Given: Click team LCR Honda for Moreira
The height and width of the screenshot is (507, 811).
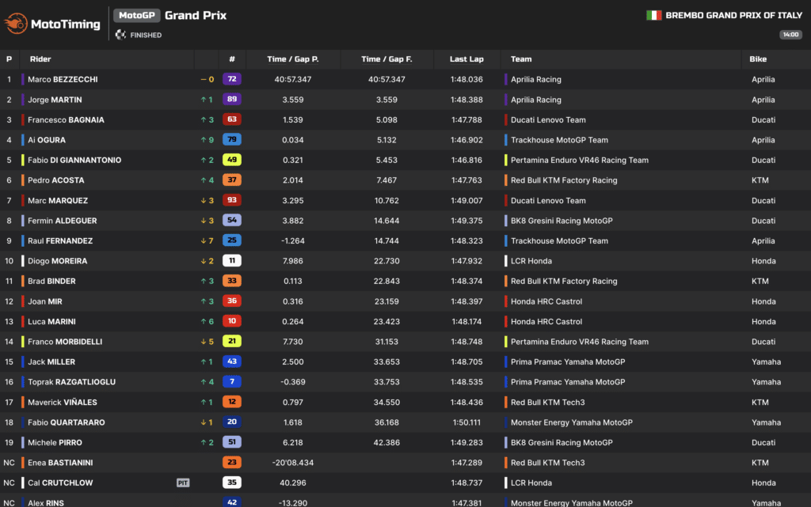Looking at the screenshot, I should point(531,261).
